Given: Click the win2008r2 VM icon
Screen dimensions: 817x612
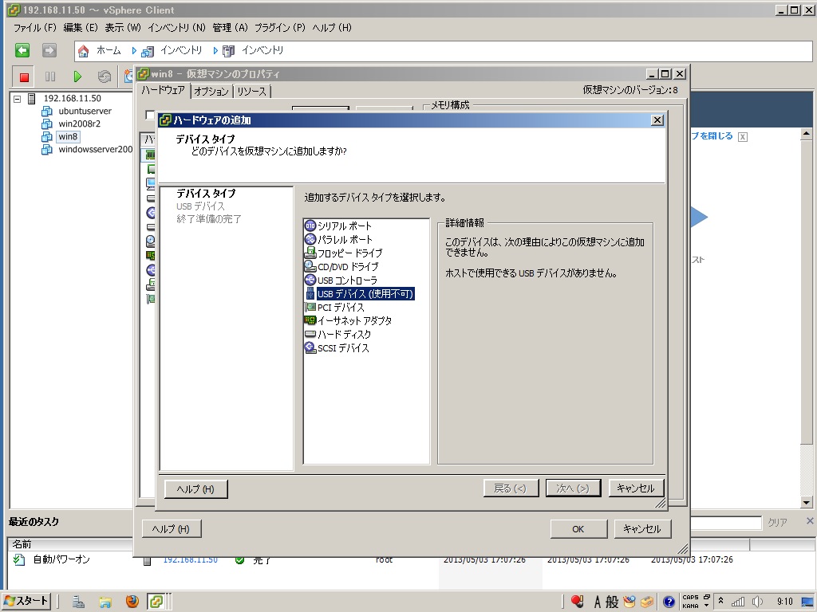Looking at the screenshot, I should pyautogui.click(x=47, y=124).
